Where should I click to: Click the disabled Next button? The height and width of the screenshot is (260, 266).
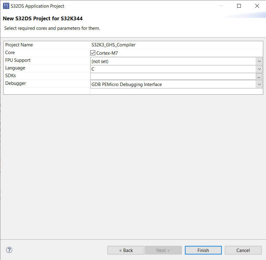point(163,250)
